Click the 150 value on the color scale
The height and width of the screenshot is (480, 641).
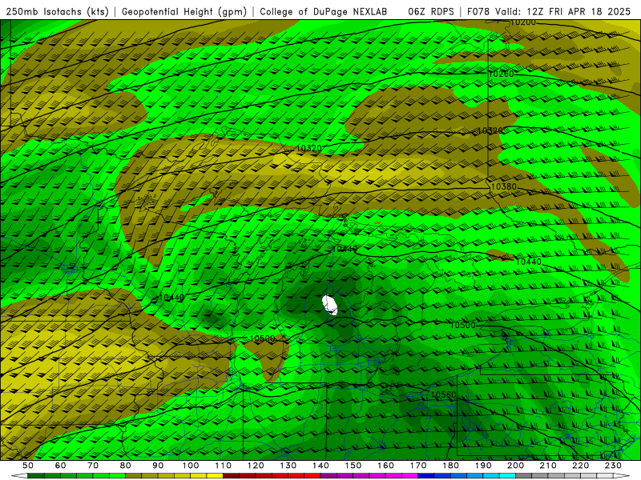[353, 466]
